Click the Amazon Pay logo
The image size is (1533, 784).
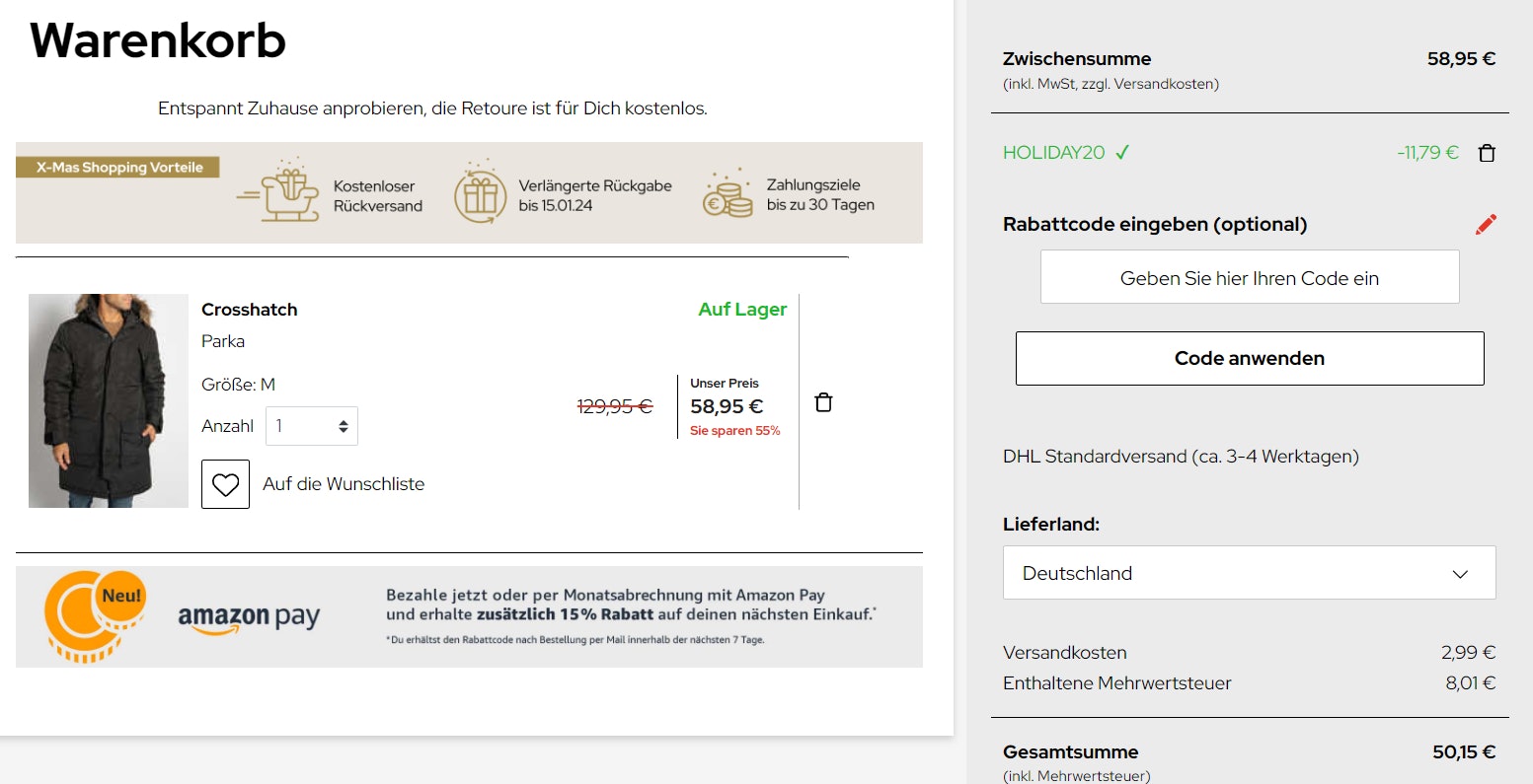250,616
